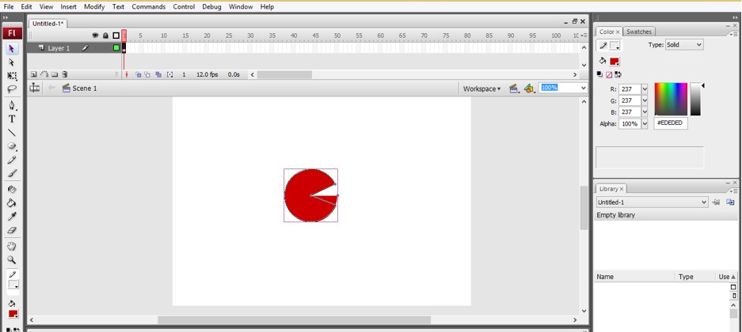
Task: Open the Workspace dropdown menu
Action: [x=481, y=89]
